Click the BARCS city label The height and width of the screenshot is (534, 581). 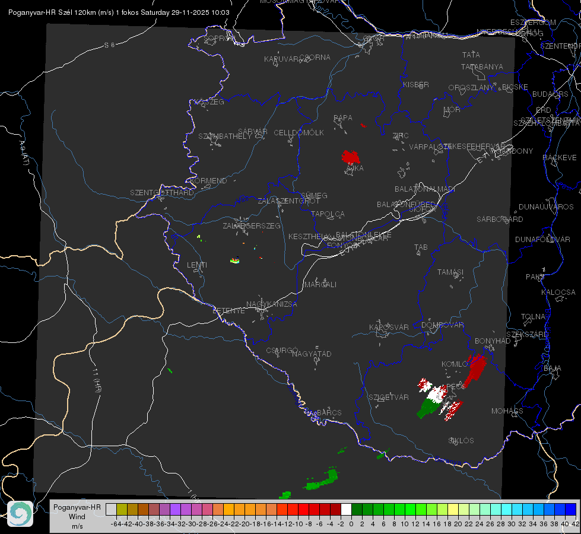pyautogui.click(x=329, y=412)
